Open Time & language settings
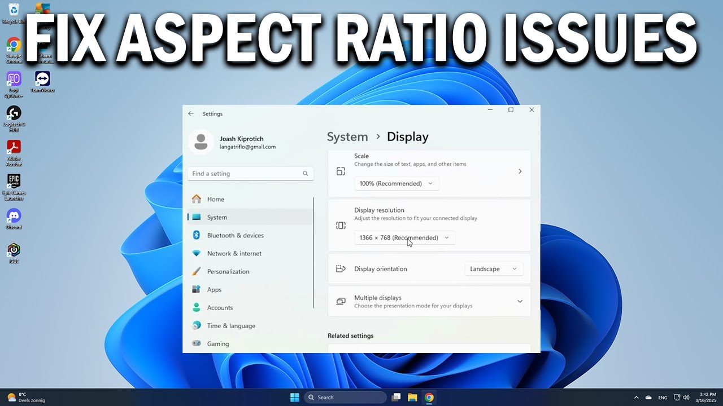The width and height of the screenshot is (723, 406). (x=250, y=325)
